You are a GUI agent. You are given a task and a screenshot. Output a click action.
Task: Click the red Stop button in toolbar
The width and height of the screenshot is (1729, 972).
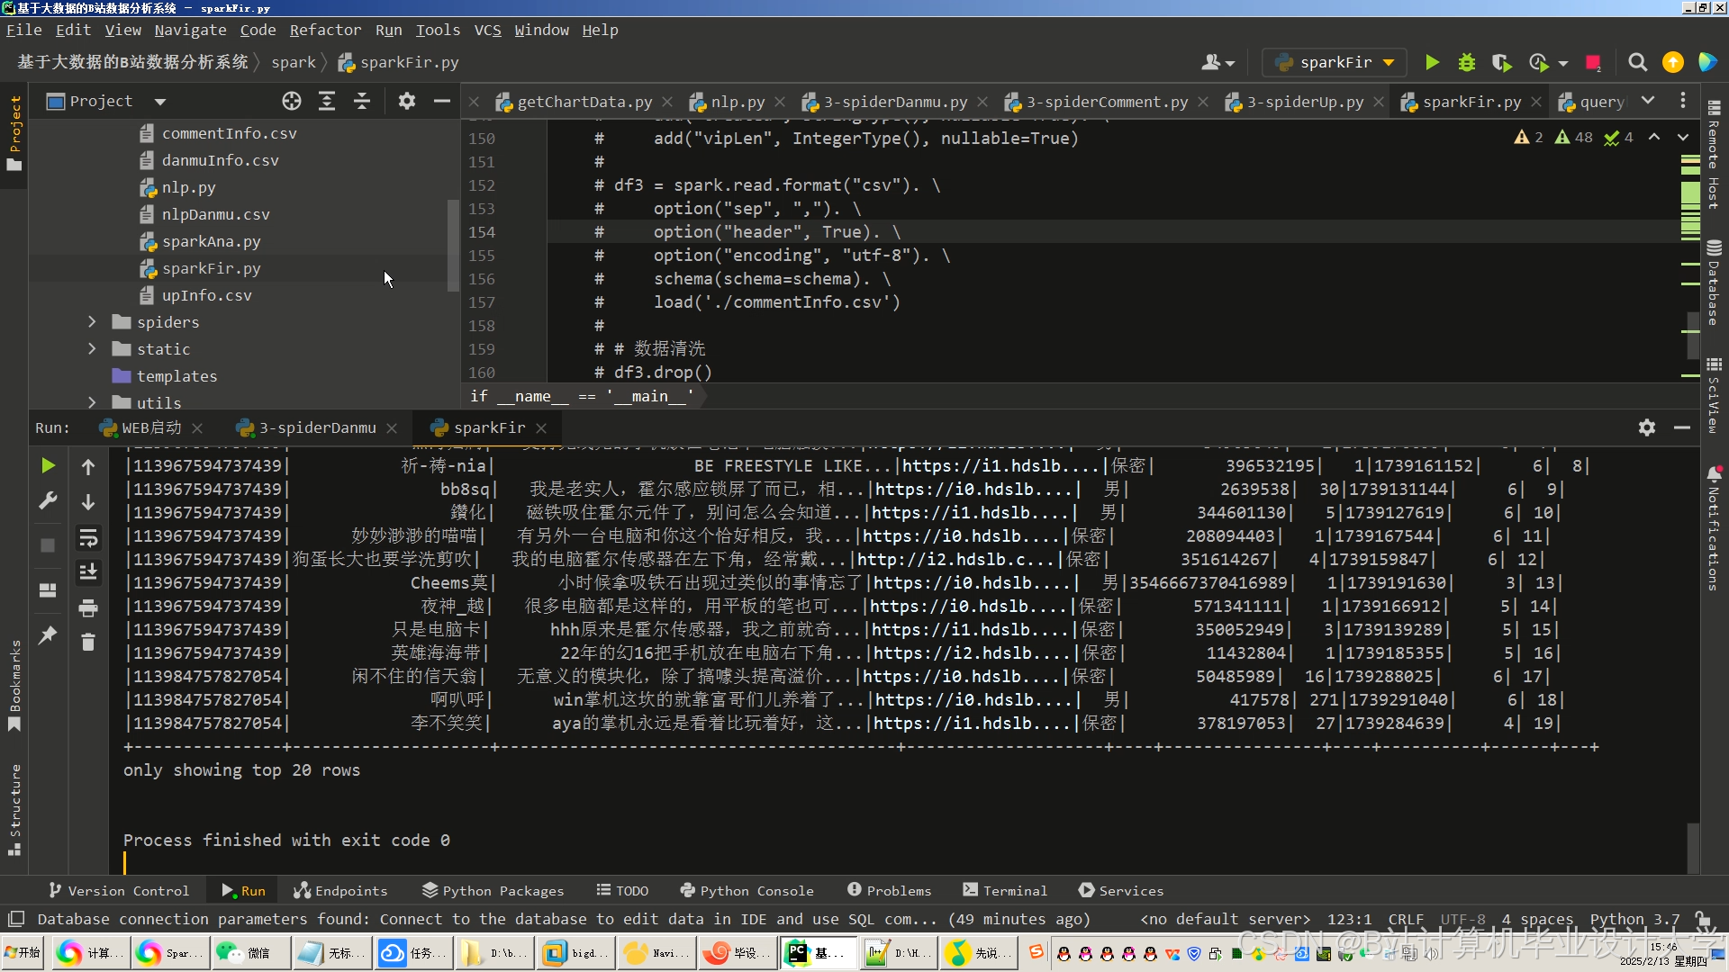(1592, 62)
